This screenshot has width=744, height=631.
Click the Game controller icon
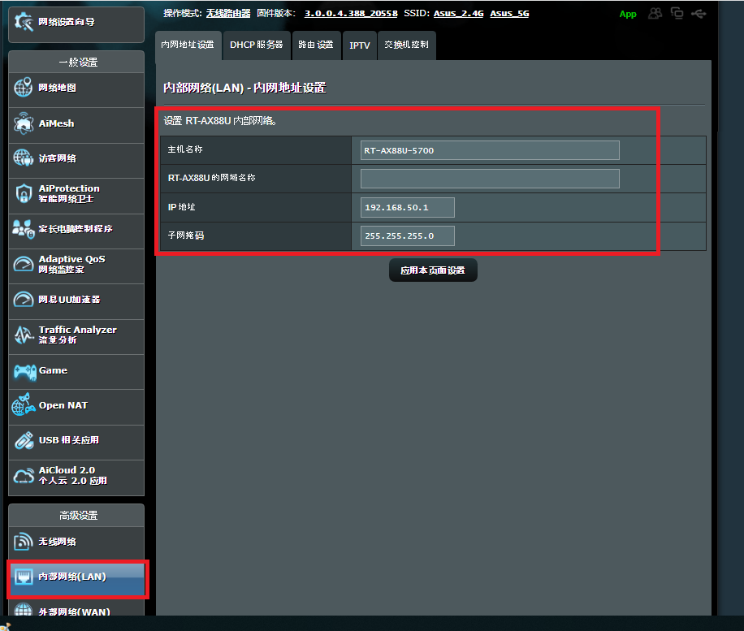coord(24,371)
